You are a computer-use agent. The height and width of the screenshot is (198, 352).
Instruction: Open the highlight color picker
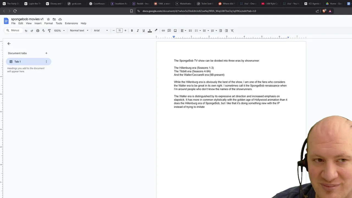156,31
